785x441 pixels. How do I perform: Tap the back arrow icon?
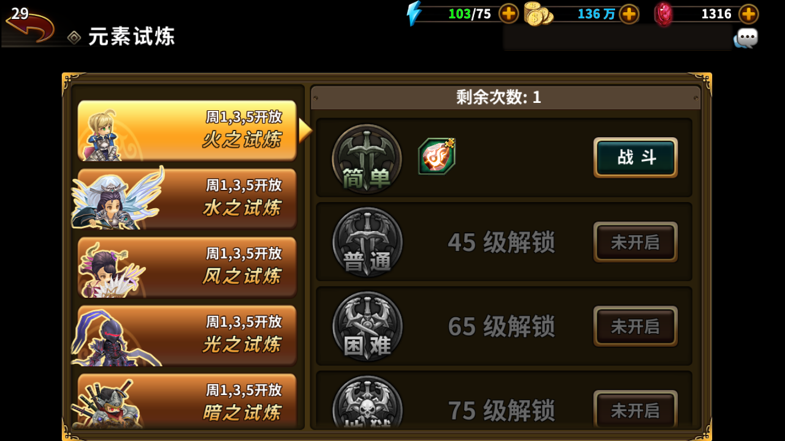(31, 26)
